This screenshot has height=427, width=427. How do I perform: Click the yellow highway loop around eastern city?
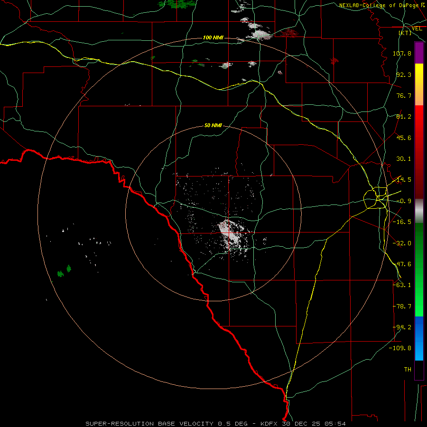pyautogui.click(x=376, y=198)
